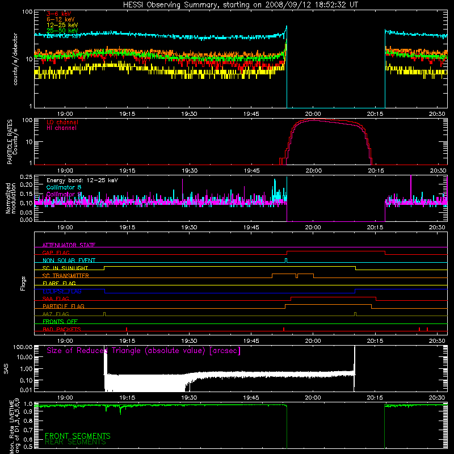
Task: Click the raised PARTICLE FLAG step segment
Action: [329, 305]
